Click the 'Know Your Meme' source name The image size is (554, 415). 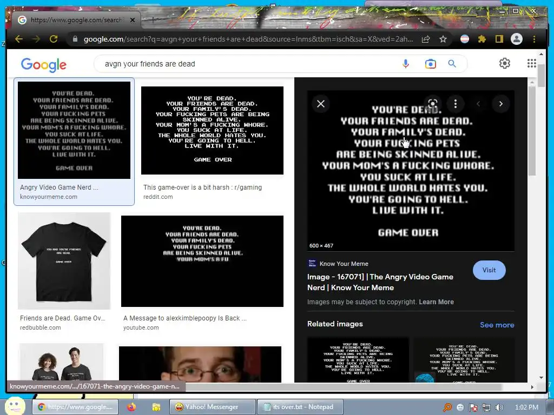[344, 264]
